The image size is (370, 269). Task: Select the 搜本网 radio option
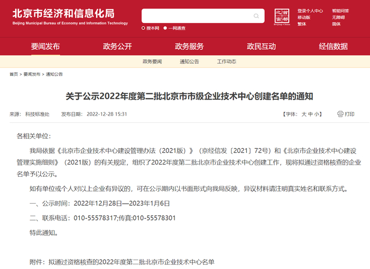(x=143, y=28)
